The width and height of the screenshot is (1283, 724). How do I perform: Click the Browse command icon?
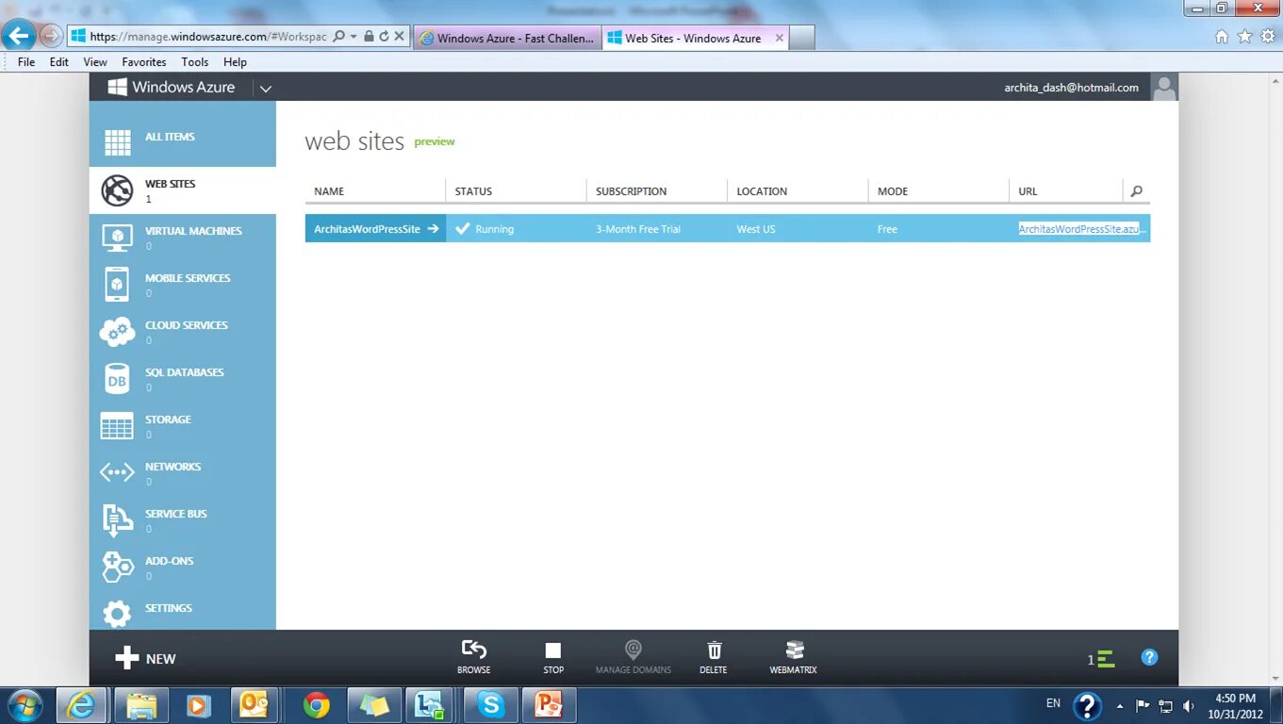click(473, 650)
